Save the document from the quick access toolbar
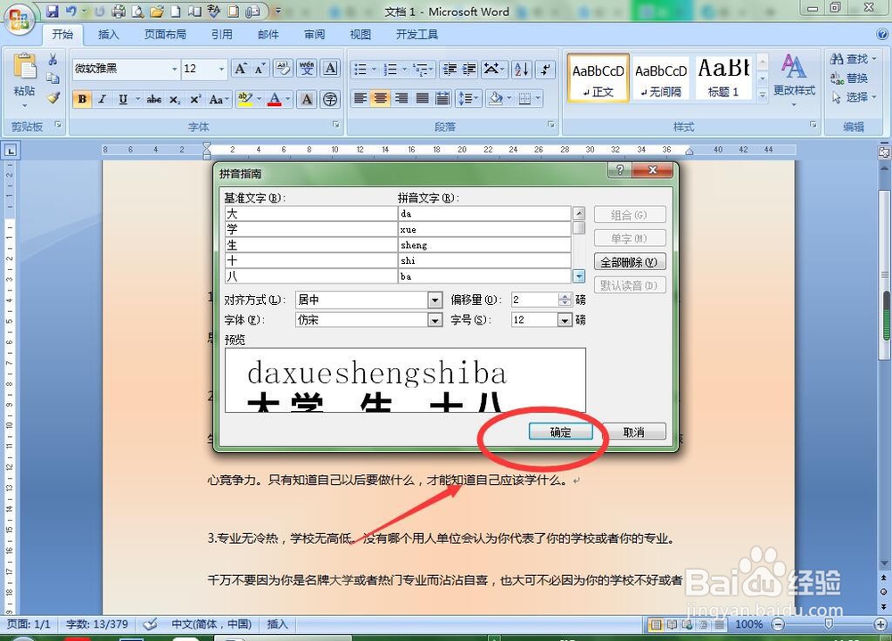The image size is (892, 641). click(53, 11)
